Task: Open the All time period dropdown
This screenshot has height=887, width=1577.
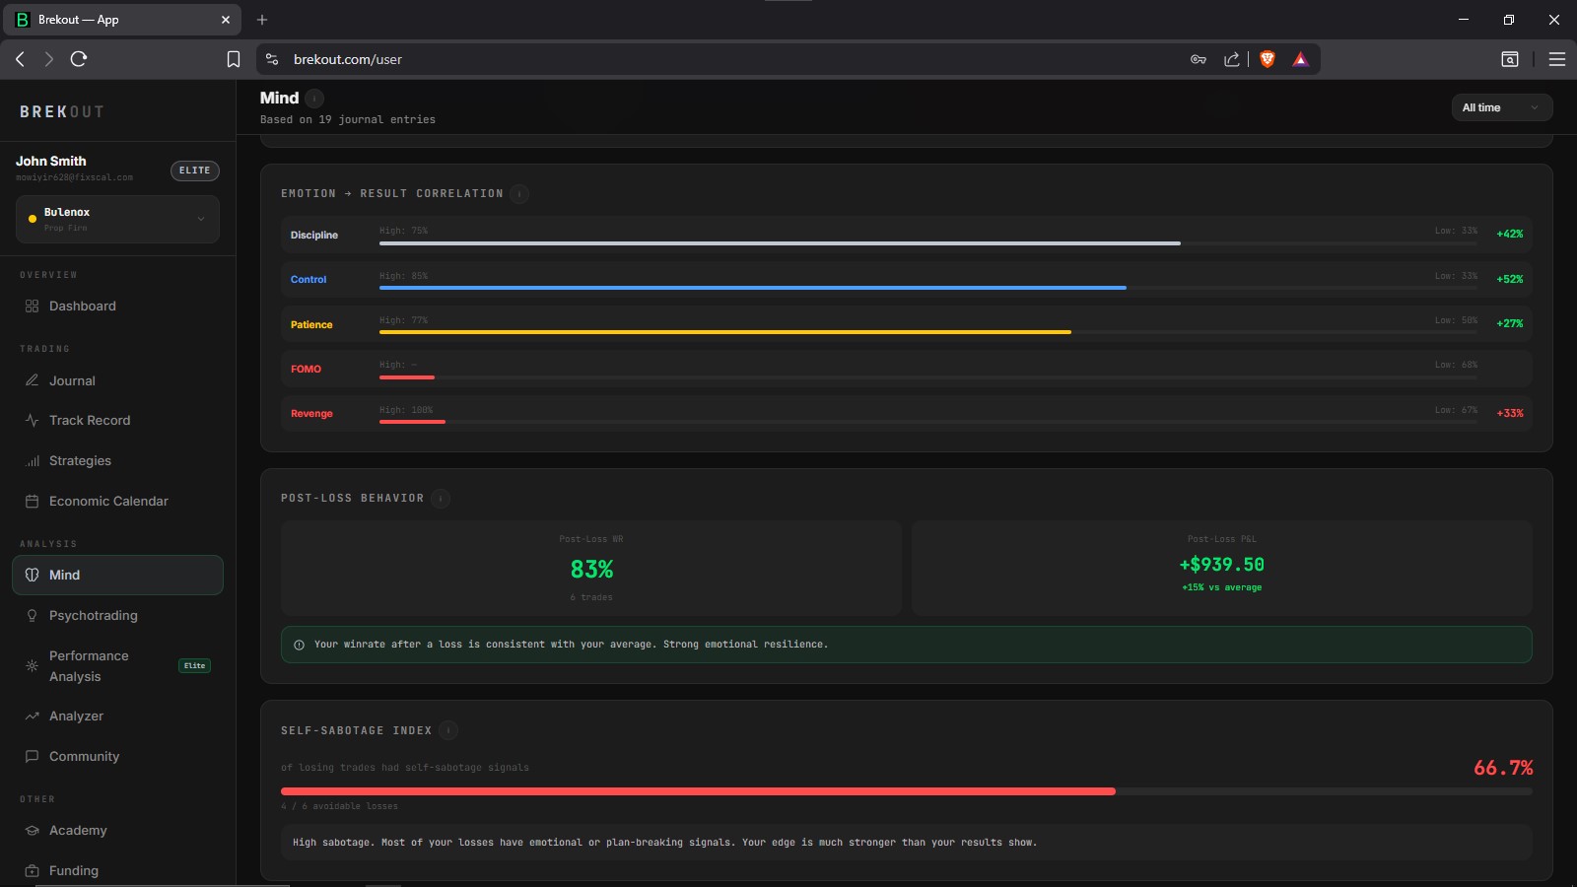Action: (1501, 107)
